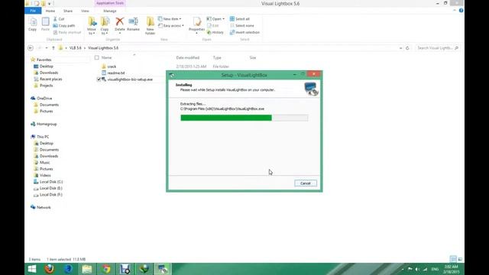The width and height of the screenshot is (489, 275).
Task: Open Local Disk (C:)
Action: click(51, 182)
